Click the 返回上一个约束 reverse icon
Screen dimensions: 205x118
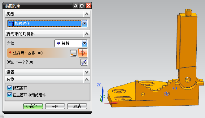pos(84,62)
